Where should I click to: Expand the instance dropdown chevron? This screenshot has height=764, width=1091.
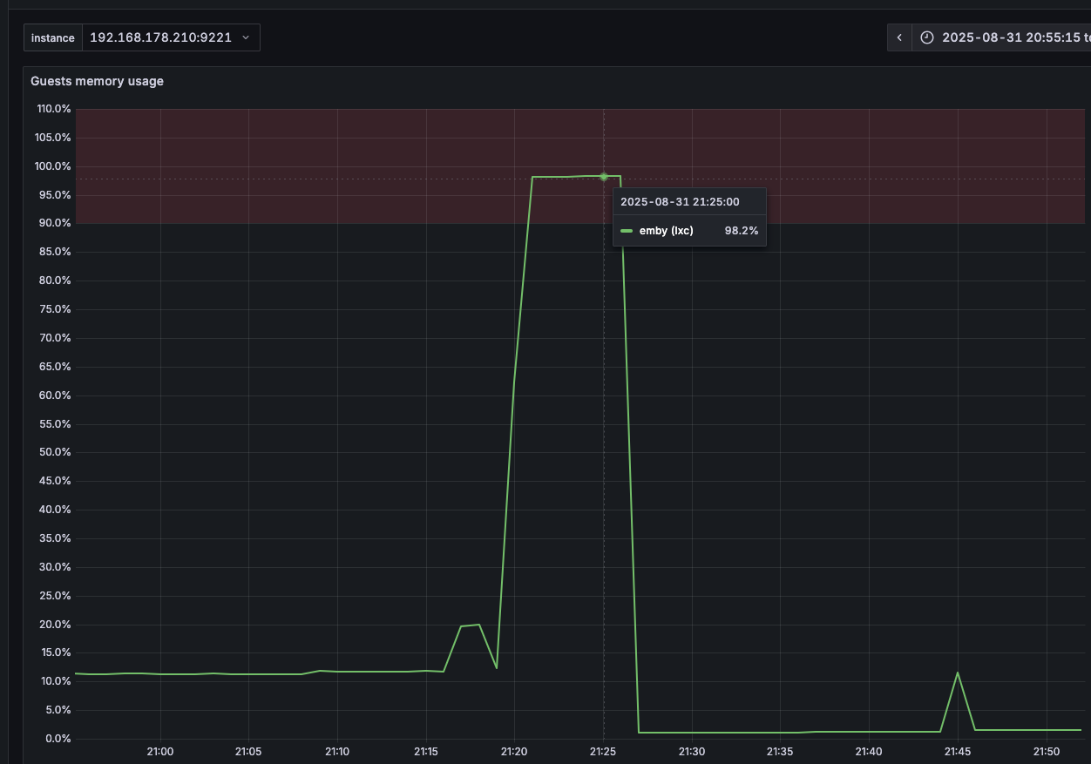245,37
